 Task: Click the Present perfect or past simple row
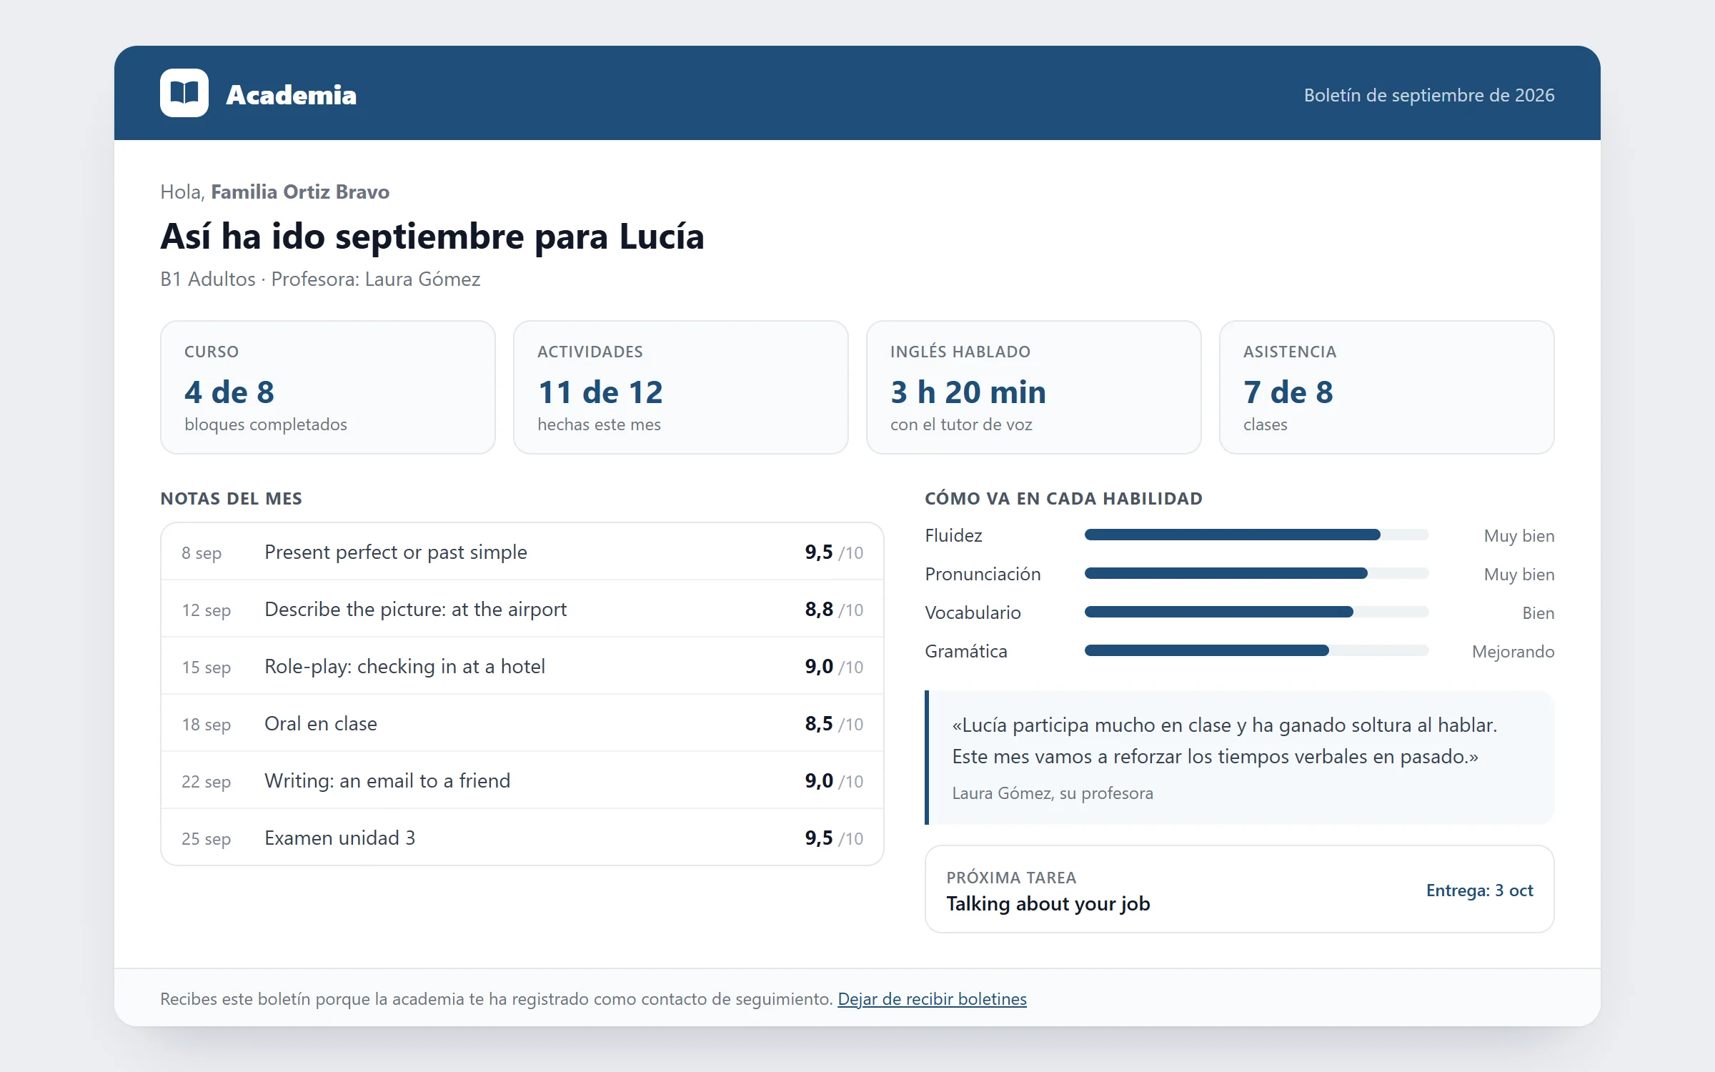[522, 552]
